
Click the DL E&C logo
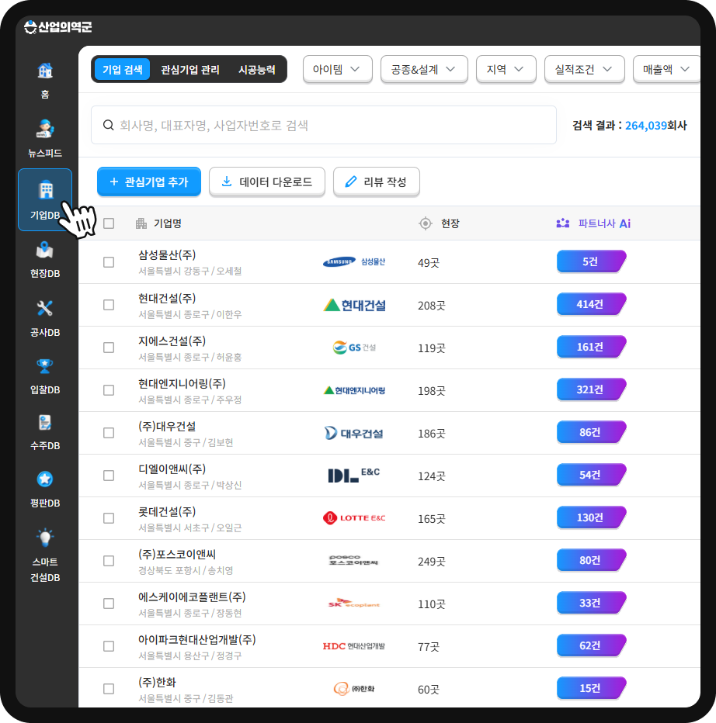[354, 475]
